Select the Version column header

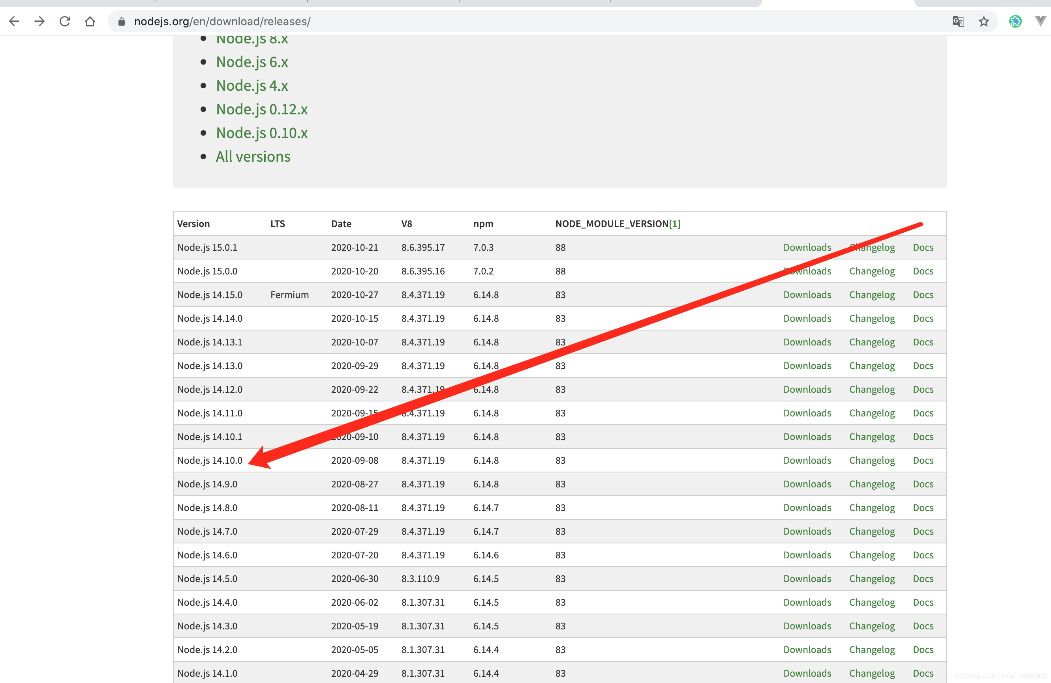[x=193, y=224]
